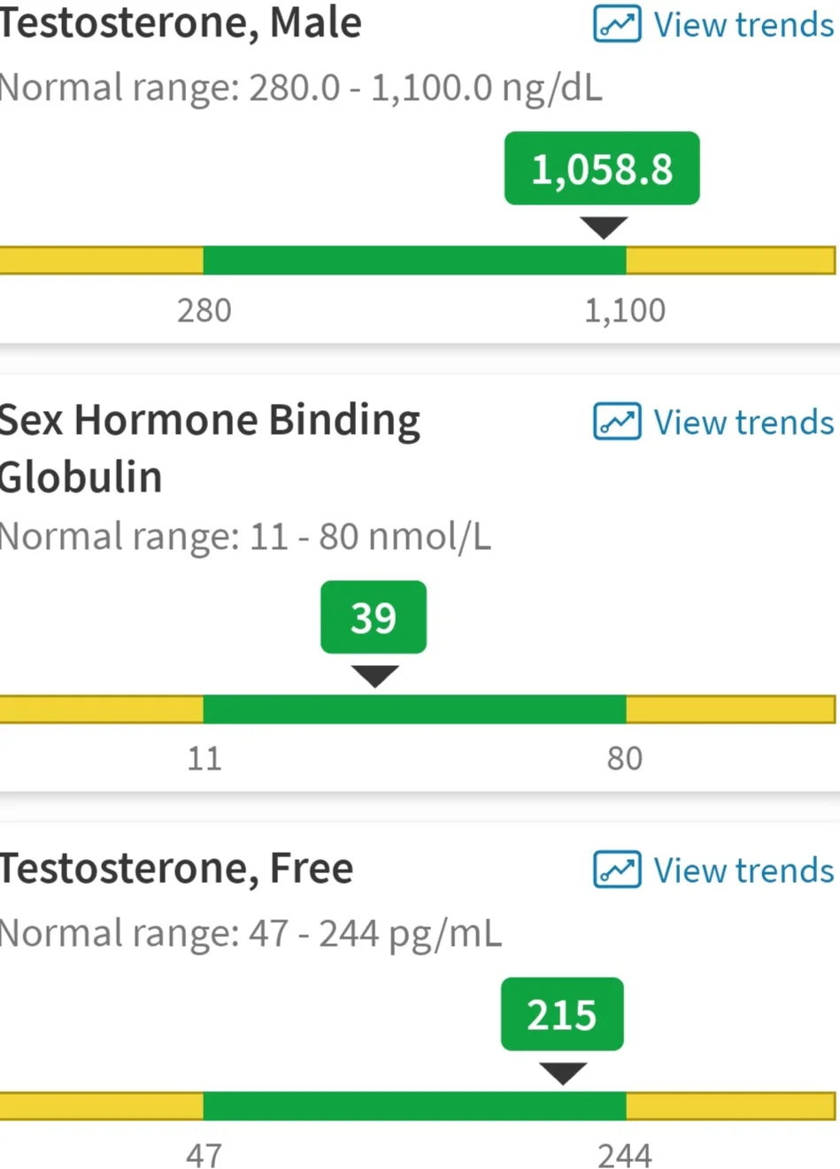Click the black marker arrow under 1,058.8
This screenshot has height=1169, width=840.
point(604,228)
